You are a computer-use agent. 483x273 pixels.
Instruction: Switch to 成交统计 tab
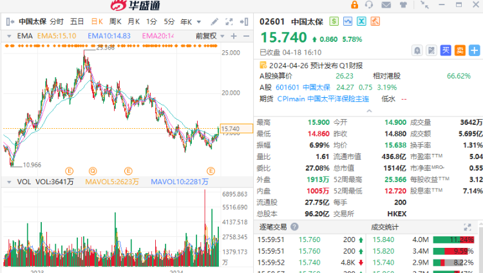[x=384, y=227]
